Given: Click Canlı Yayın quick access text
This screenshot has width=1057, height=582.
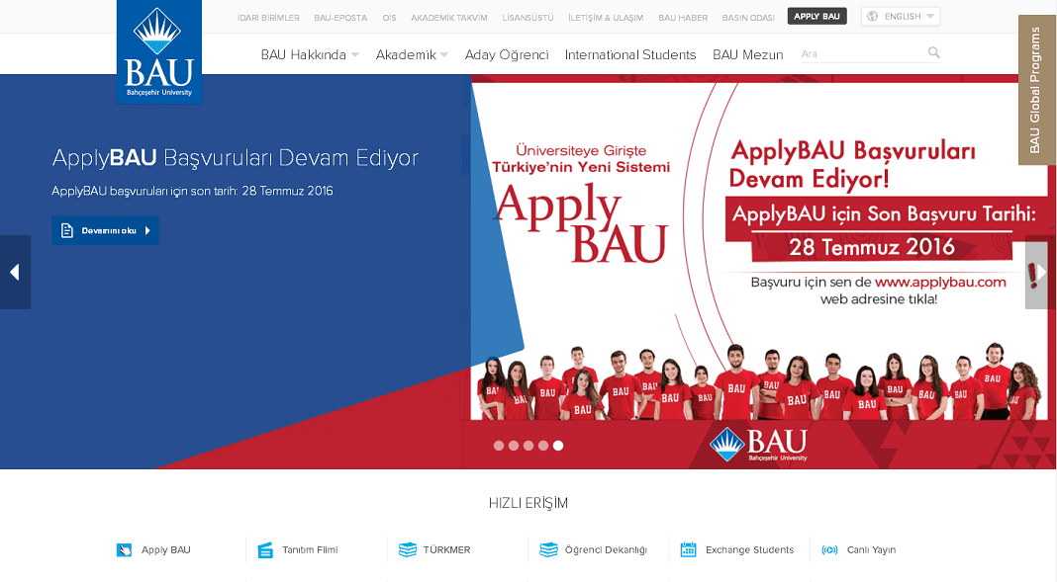Looking at the screenshot, I should coord(871,549).
